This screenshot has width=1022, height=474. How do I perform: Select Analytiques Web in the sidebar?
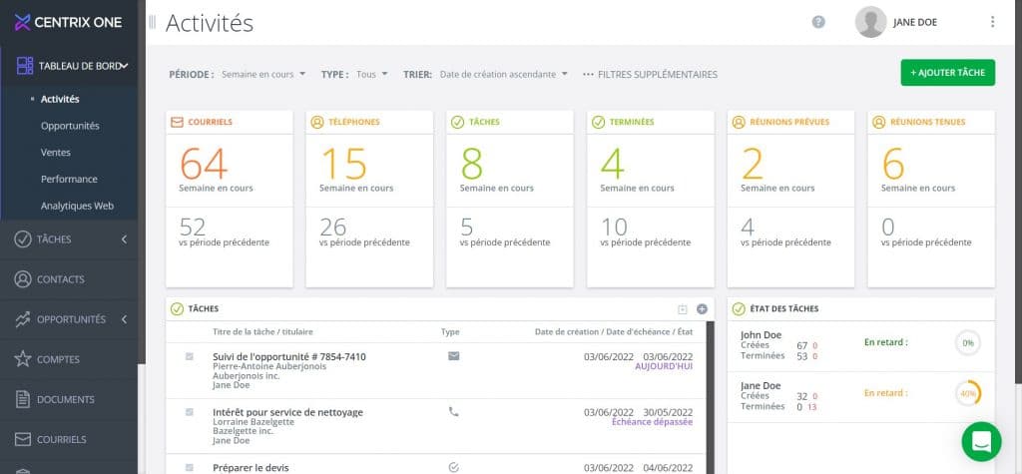click(x=77, y=206)
